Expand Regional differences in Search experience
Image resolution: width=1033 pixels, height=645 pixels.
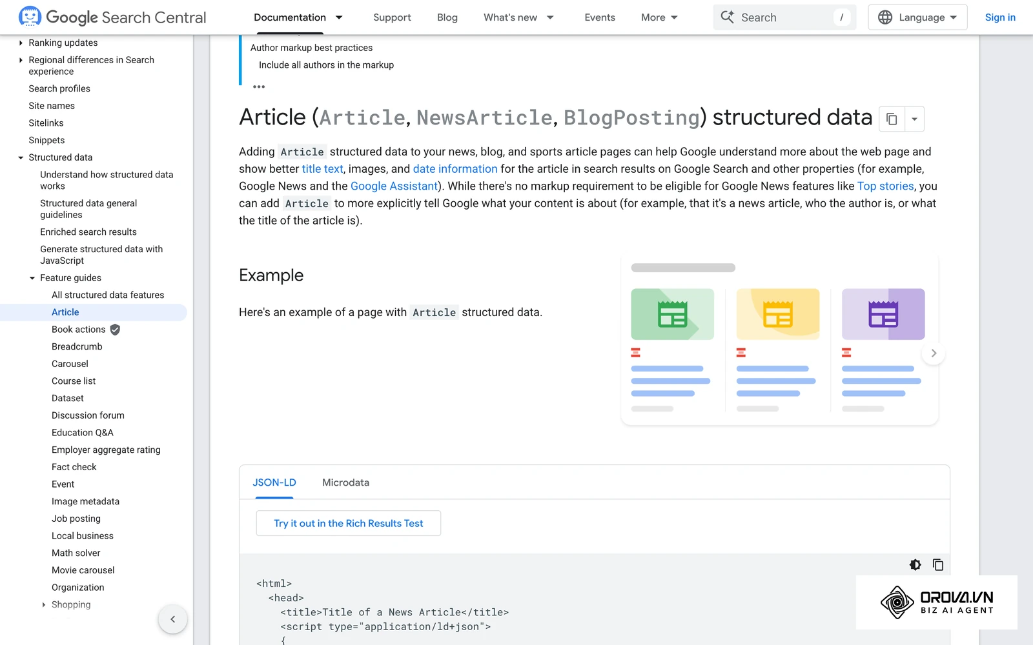(21, 60)
